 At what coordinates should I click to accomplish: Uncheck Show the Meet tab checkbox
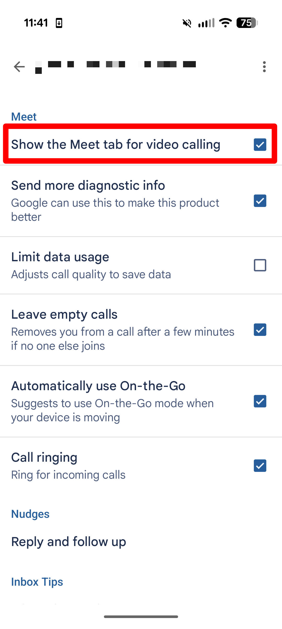tap(260, 145)
